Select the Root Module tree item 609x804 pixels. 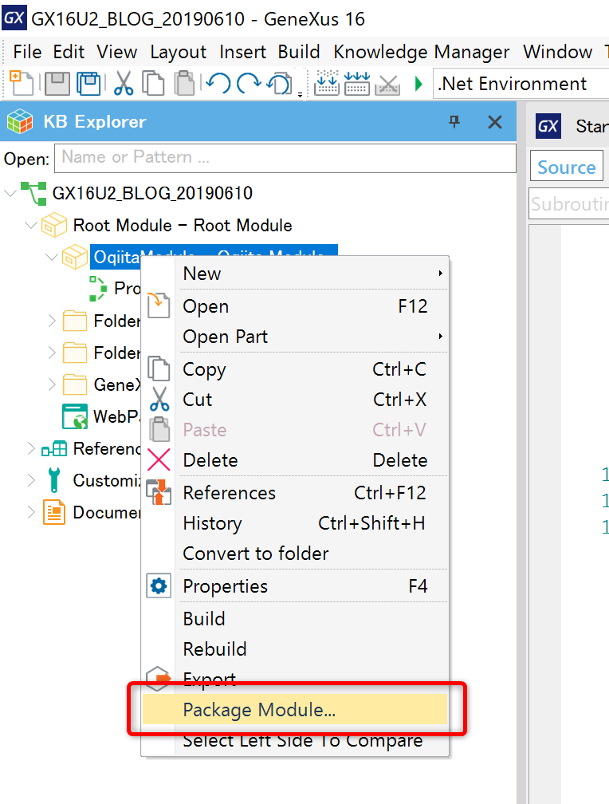coord(183,225)
